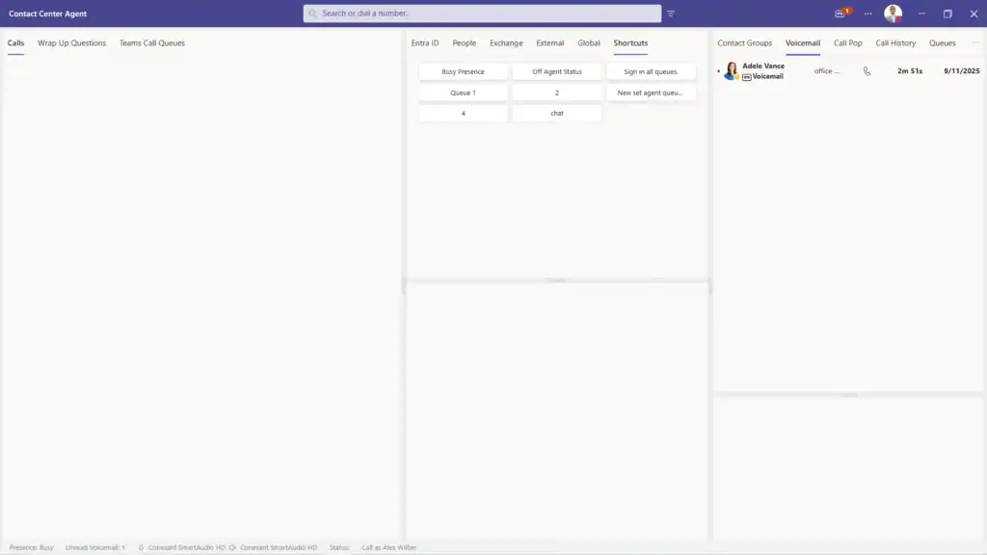The height and width of the screenshot is (555, 987).
Task: Open the search filter icon beside search box
Action: point(671,13)
